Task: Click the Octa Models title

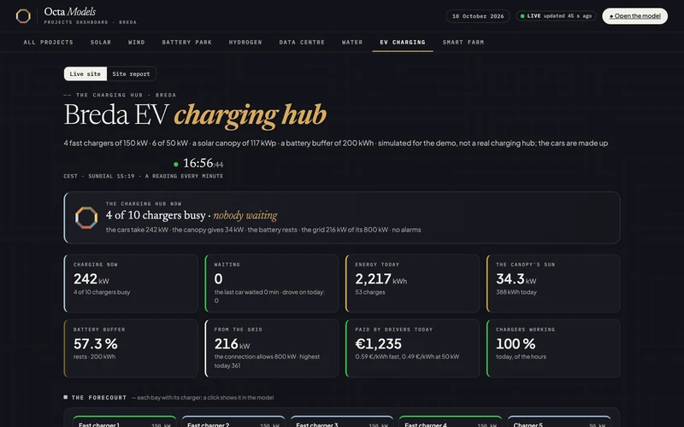Action: click(x=70, y=12)
